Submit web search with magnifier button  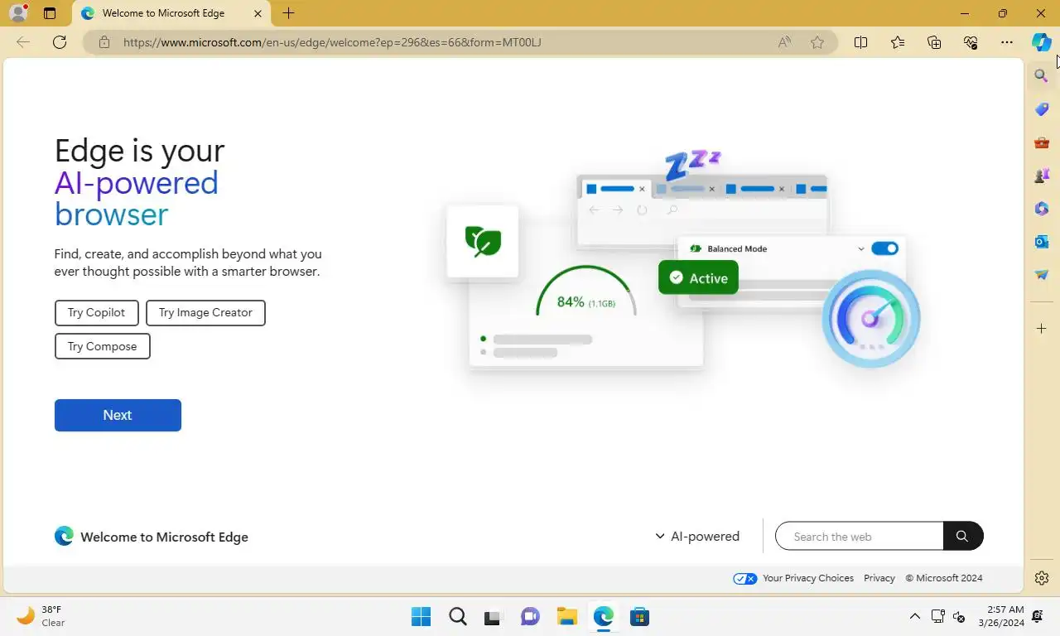click(962, 536)
